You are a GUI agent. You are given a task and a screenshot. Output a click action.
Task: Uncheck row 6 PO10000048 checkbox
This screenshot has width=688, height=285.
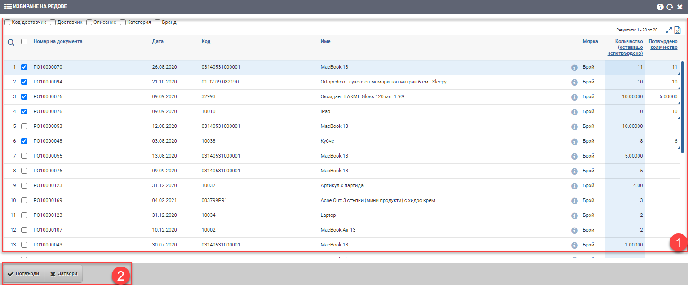point(24,141)
